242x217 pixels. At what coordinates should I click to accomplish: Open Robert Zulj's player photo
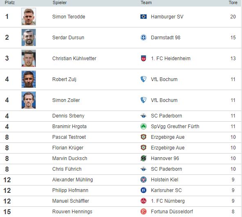point(29,79)
